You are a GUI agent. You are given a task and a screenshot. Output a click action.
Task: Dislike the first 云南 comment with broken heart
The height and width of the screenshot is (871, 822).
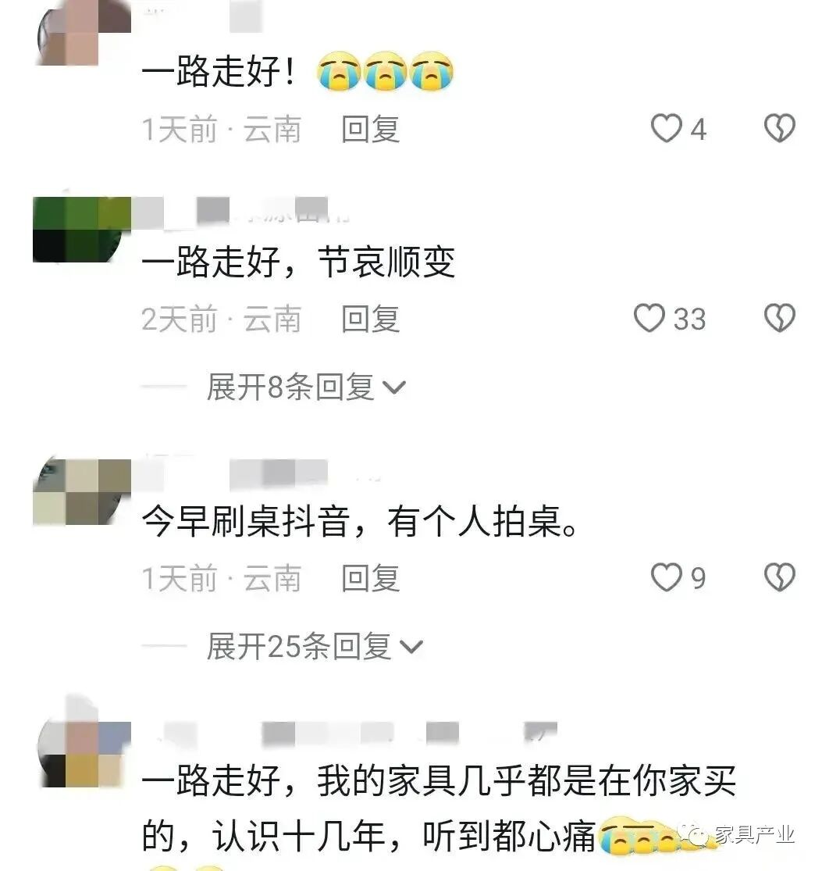[x=780, y=128]
